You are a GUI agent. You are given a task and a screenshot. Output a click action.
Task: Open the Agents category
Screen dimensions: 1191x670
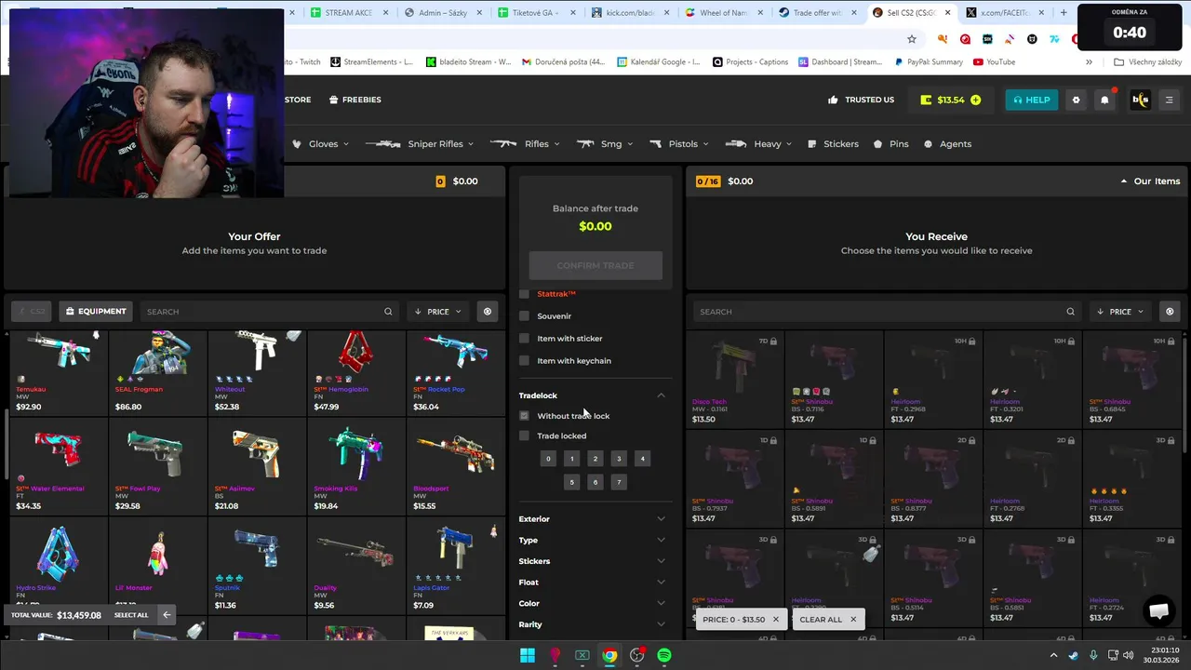[947, 144]
